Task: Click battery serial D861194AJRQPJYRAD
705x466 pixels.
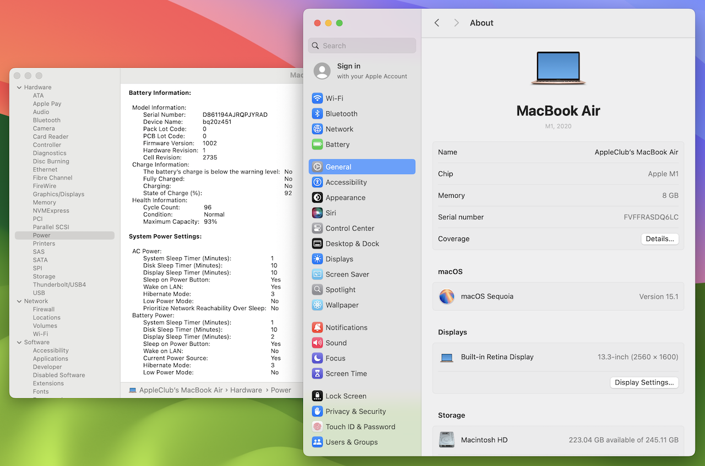Action: click(x=235, y=115)
